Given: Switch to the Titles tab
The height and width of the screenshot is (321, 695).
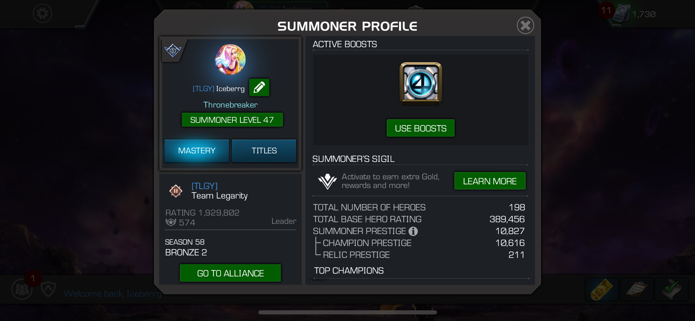Looking at the screenshot, I should pos(264,151).
